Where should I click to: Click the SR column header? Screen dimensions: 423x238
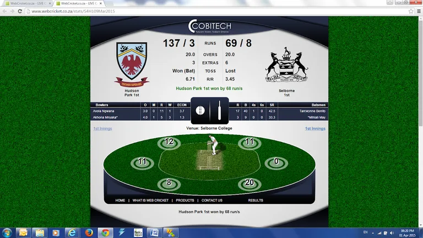(x=272, y=105)
